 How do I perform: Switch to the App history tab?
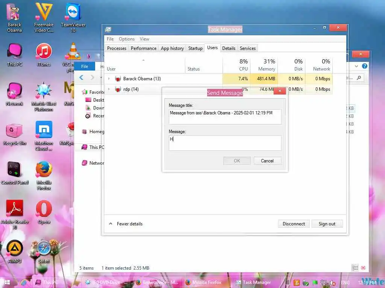(x=172, y=48)
